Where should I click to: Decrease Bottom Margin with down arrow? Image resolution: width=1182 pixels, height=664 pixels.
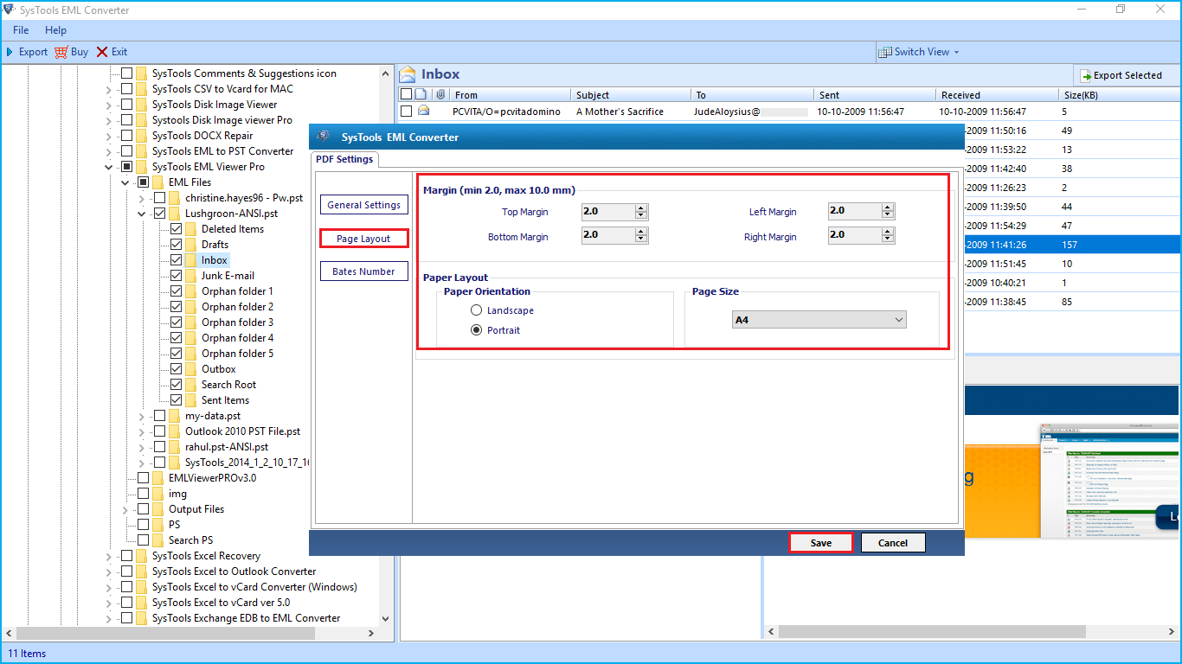[641, 240]
